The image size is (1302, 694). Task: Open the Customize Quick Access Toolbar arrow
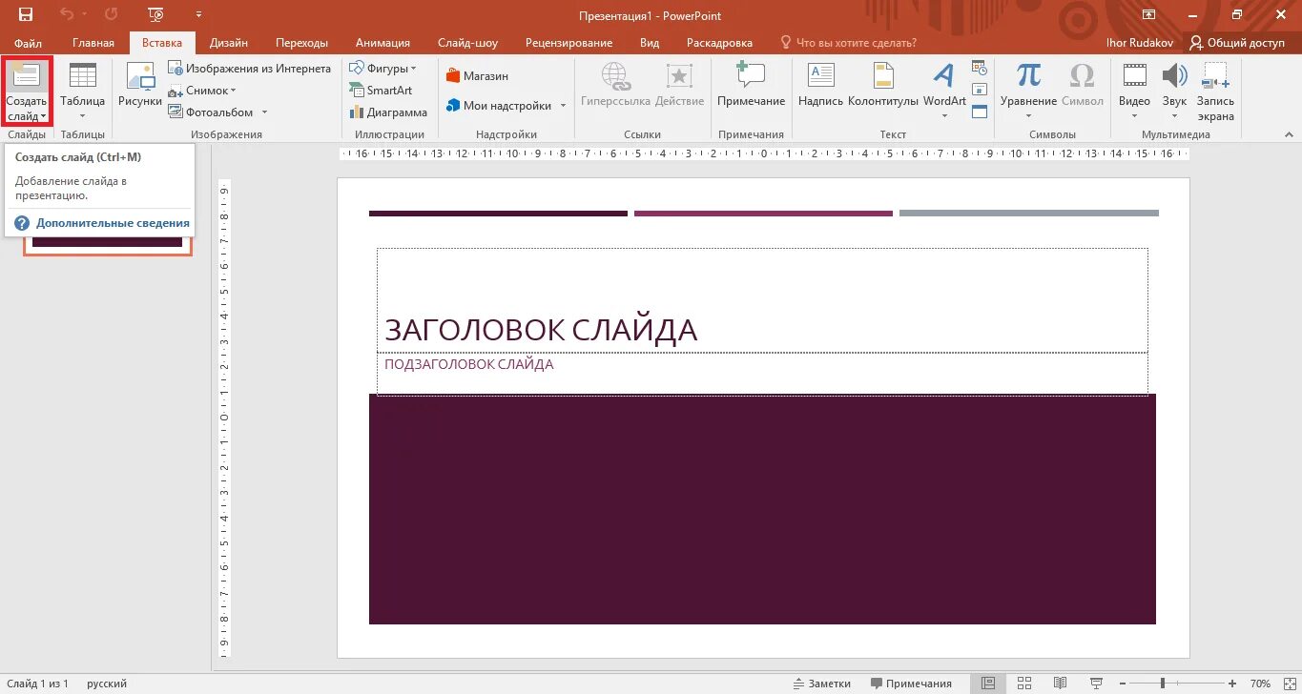point(198,15)
